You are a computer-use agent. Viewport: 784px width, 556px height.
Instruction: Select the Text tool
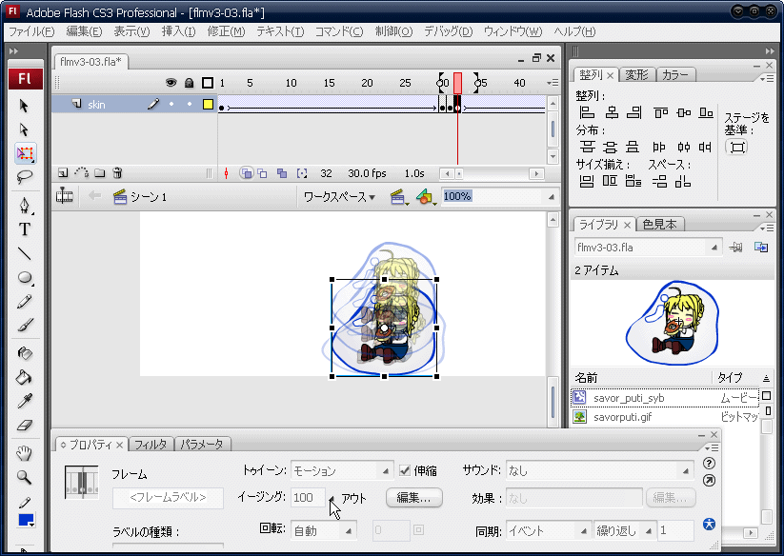(x=24, y=229)
